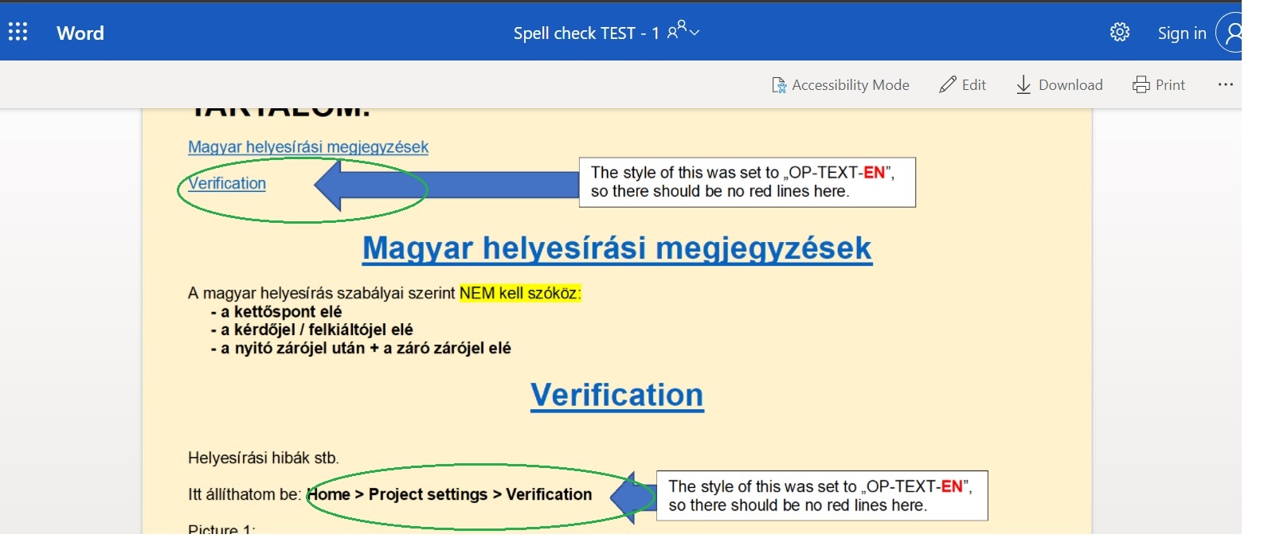Click the lower OP-TEXT-EN note box
1264x546 pixels.
click(x=822, y=496)
